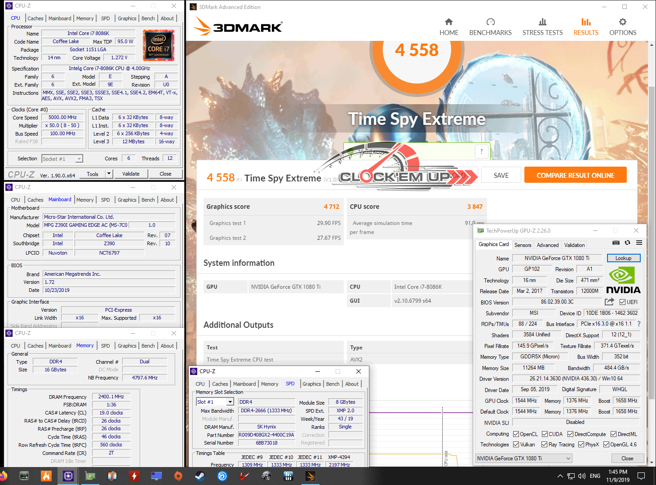Switch to the Sensors tab in GPU-Z
This screenshot has height=485, width=656.
523,245
